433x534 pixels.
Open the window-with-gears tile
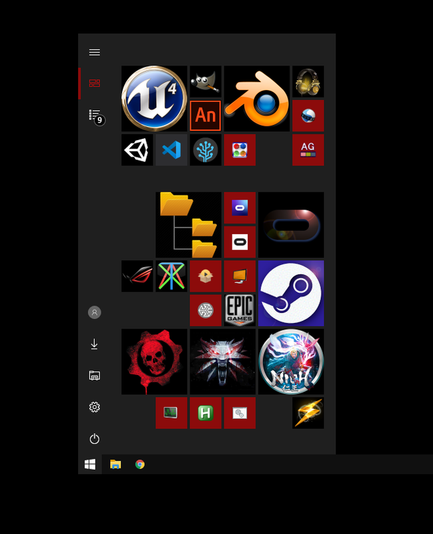click(240, 413)
